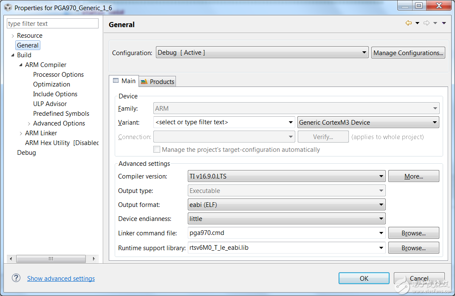The height and width of the screenshot is (296, 455).
Task: Select the Main tab
Action: [124, 81]
